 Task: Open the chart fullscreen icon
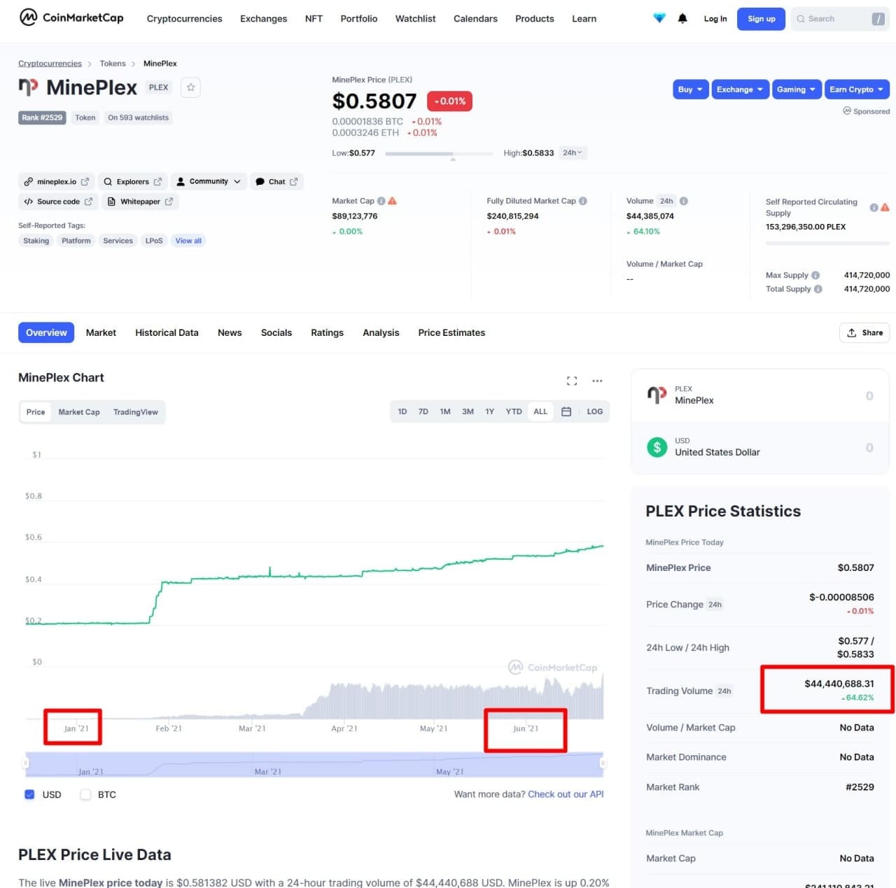[572, 381]
